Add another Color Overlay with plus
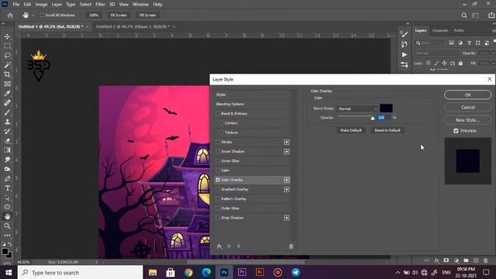 [286, 180]
